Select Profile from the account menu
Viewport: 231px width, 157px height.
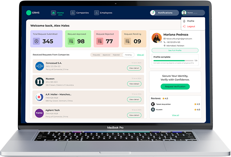tap(191, 21)
